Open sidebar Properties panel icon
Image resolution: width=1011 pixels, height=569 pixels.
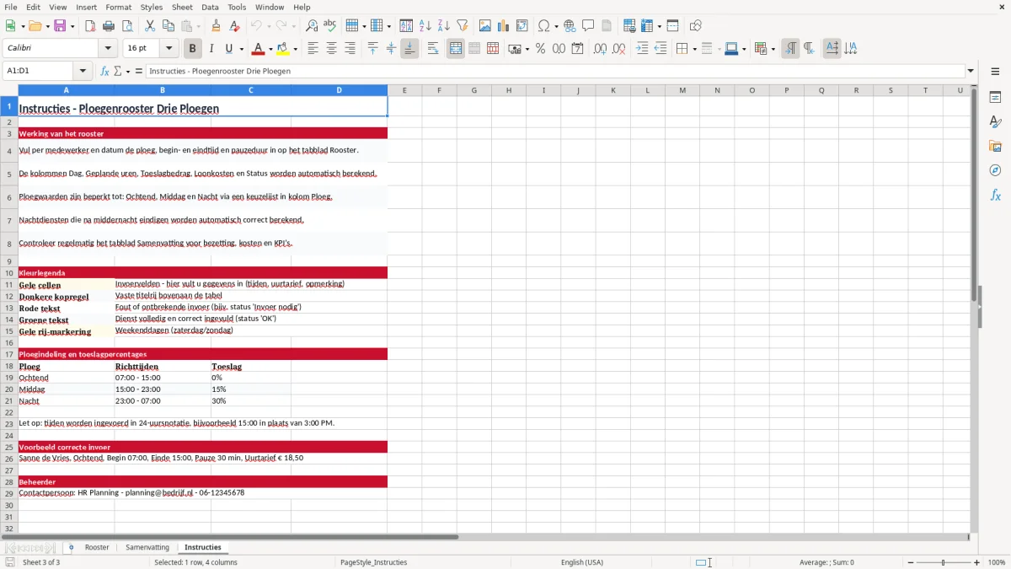click(x=995, y=98)
